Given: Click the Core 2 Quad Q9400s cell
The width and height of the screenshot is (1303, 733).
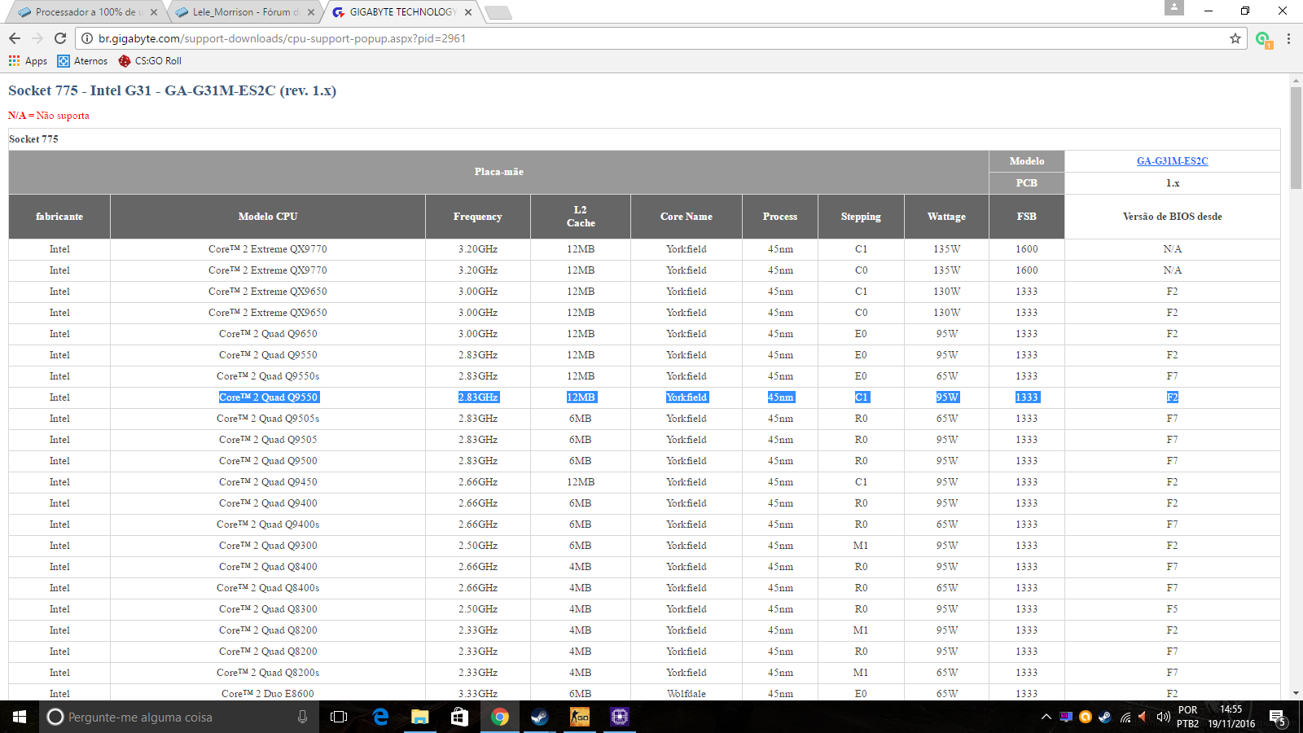Looking at the screenshot, I should tap(268, 525).
